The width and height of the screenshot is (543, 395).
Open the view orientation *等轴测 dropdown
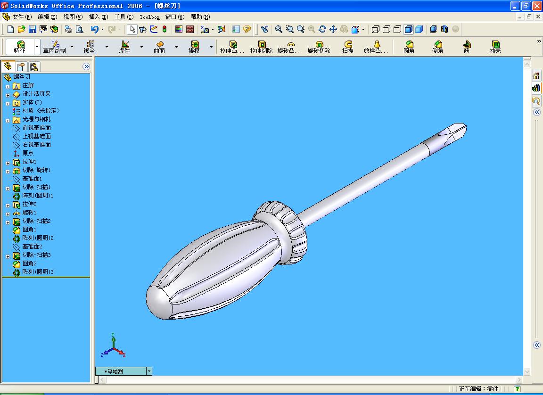click(x=149, y=371)
